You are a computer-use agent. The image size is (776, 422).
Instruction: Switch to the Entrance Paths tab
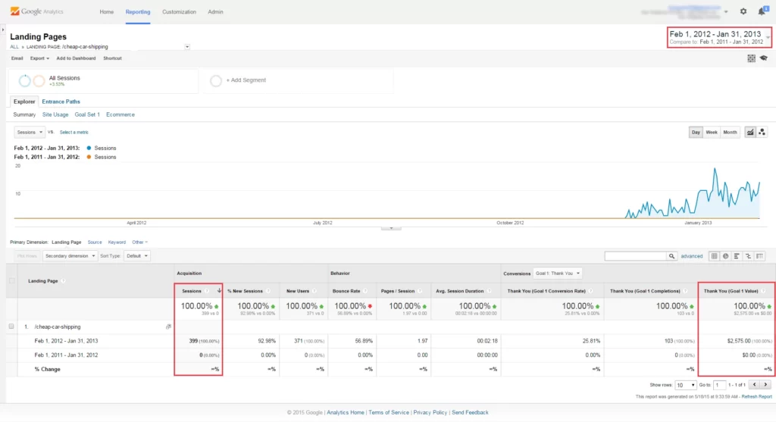click(x=61, y=102)
